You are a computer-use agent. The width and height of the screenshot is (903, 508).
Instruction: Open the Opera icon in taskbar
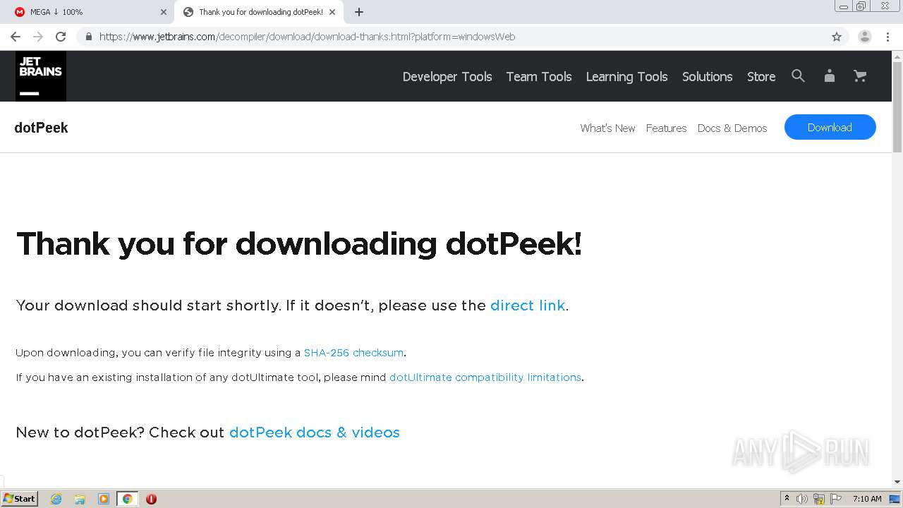tap(151, 499)
